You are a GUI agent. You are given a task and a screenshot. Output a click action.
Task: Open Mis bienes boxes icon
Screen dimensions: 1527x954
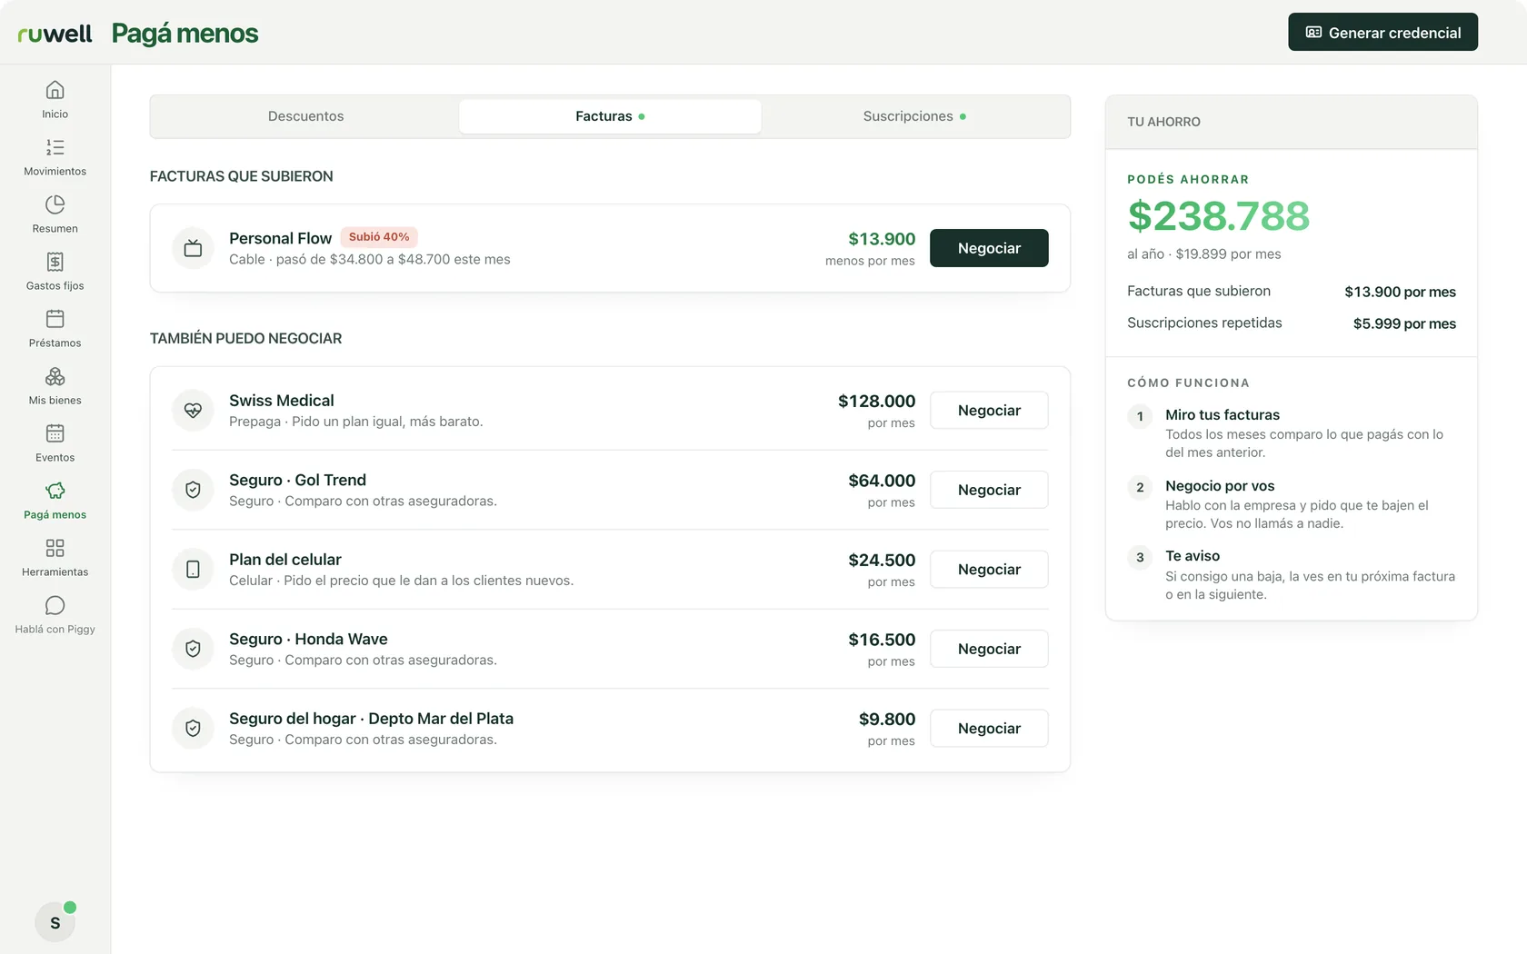pyautogui.click(x=55, y=376)
